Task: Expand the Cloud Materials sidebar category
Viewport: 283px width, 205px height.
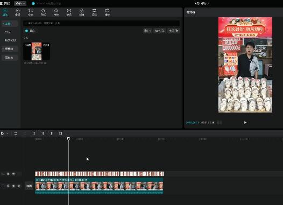Action: [x=9, y=49]
